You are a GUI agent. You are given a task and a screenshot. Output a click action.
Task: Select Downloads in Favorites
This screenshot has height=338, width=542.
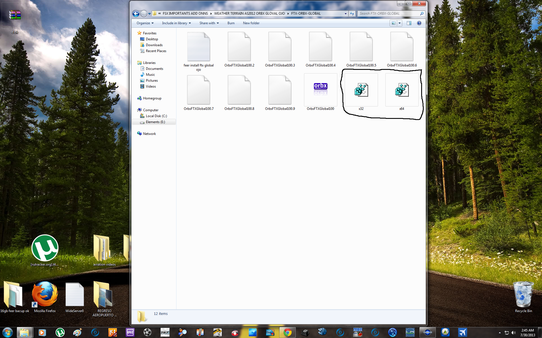click(154, 45)
